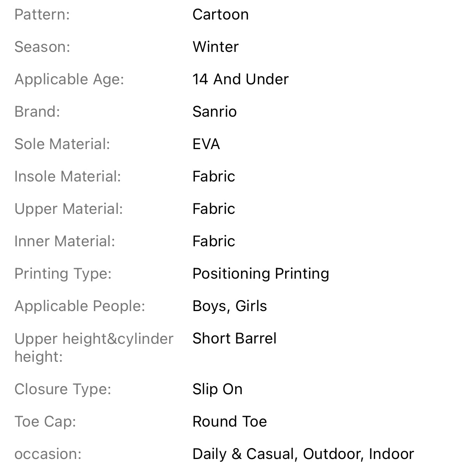457x475 pixels.
Task: Tap the Inner Material label
Action: [65, 241]
